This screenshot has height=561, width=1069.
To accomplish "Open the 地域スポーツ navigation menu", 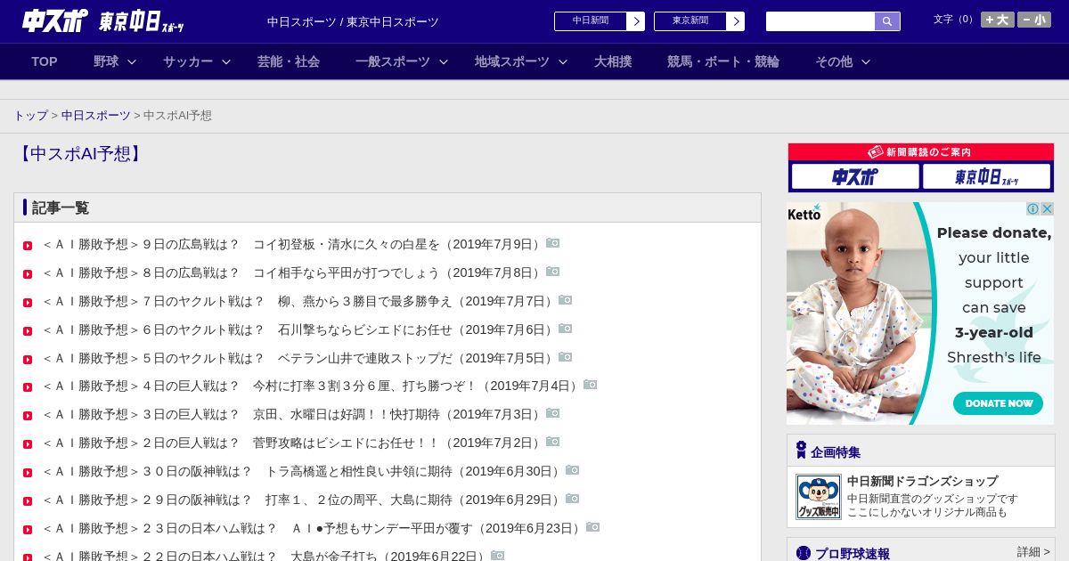I will (x=512, y=61).
